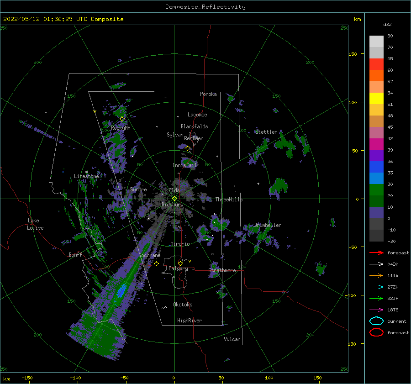Click the Airdrie label

click(x=180, y=244)
